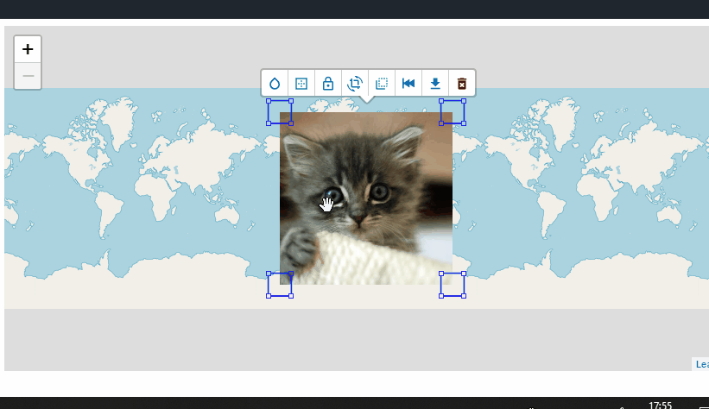Restore the image with the rewind icon
The width and height of the screenshot is (709, 409).
pos(408,83)
